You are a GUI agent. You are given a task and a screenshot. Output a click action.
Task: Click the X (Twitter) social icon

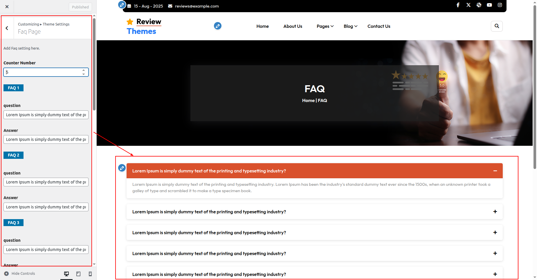[468, 5]
